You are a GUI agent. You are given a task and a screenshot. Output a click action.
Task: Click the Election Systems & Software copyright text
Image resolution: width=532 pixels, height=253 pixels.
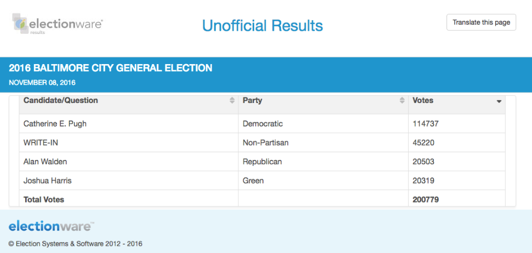(x=75, y=244)
